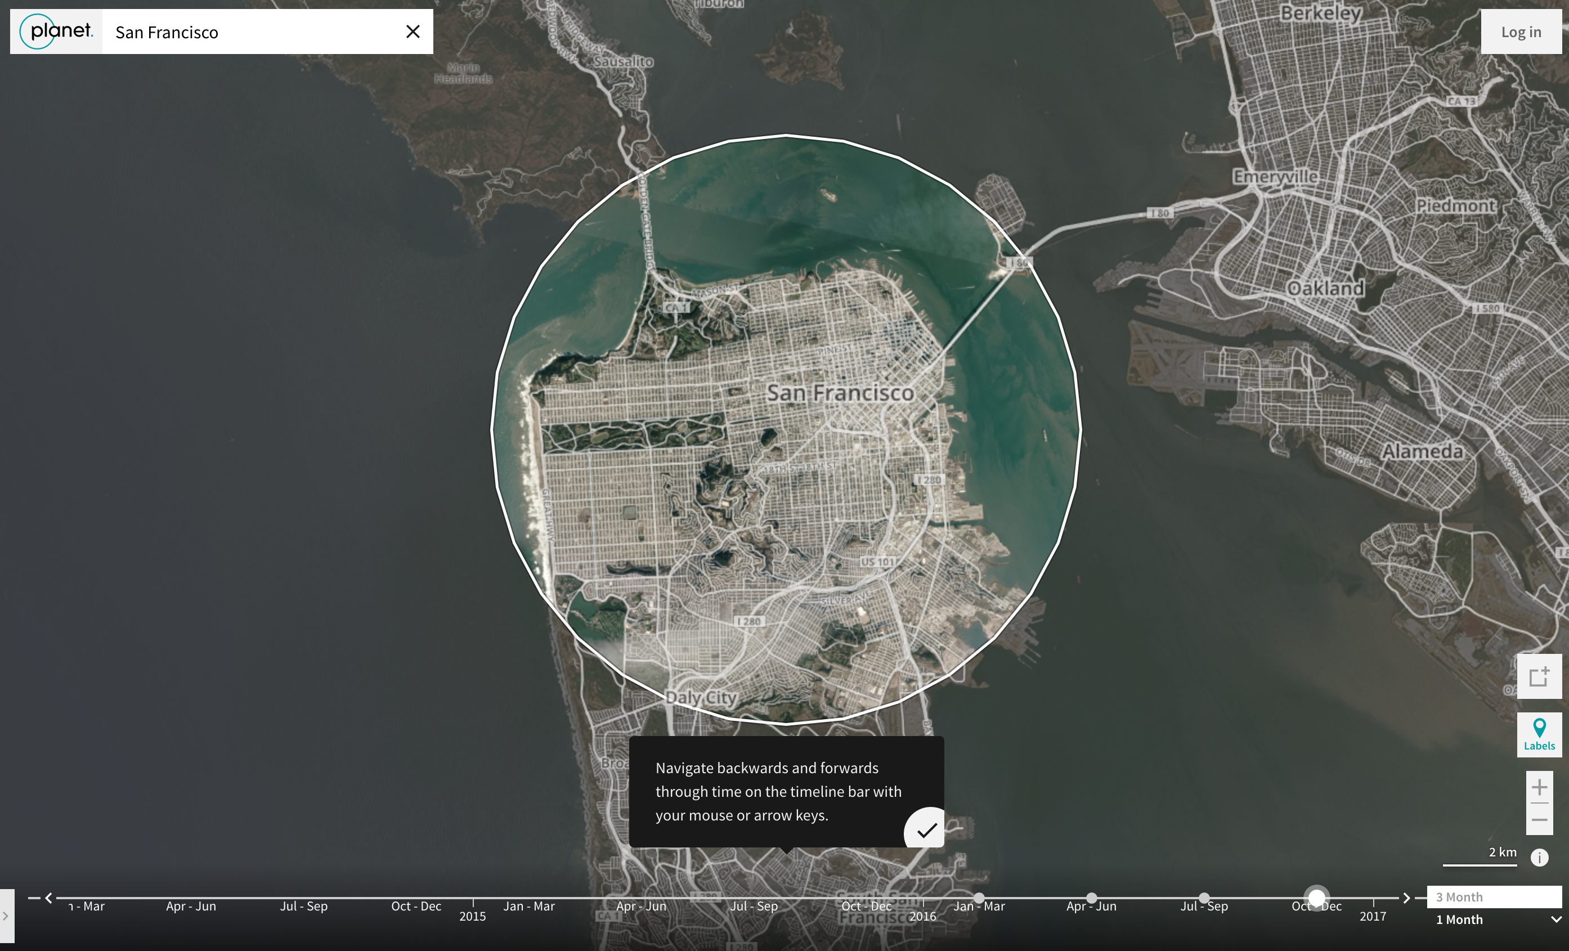The height and width of the screenshot is (951, 1569).
Task: Open the 1 Month interval dropdown chevron
Action: [x=1555, y=919]
